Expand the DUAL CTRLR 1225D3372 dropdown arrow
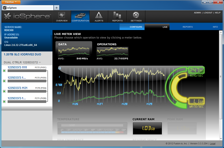 point(40,63)
